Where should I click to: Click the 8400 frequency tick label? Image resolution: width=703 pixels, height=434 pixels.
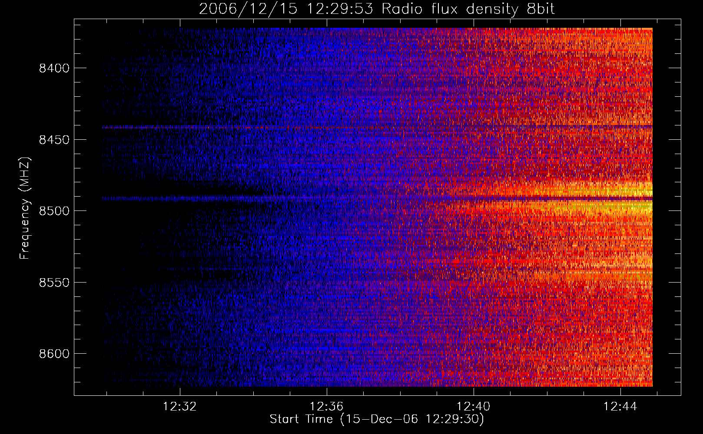point(54,68)
